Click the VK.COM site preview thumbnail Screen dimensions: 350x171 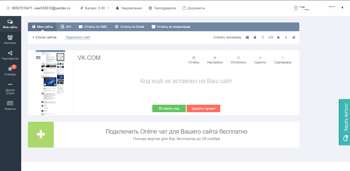50,83
